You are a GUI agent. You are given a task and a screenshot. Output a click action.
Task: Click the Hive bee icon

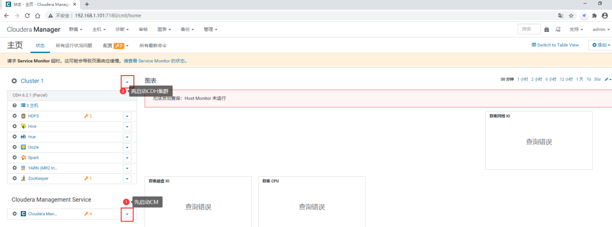pos(23,126)
